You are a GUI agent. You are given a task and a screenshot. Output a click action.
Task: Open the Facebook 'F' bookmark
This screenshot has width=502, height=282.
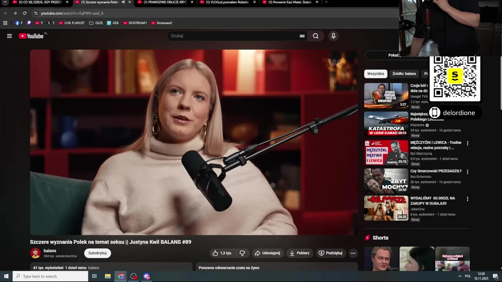[19, 23]
